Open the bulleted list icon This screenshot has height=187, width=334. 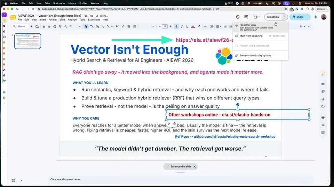click(231, 27)
